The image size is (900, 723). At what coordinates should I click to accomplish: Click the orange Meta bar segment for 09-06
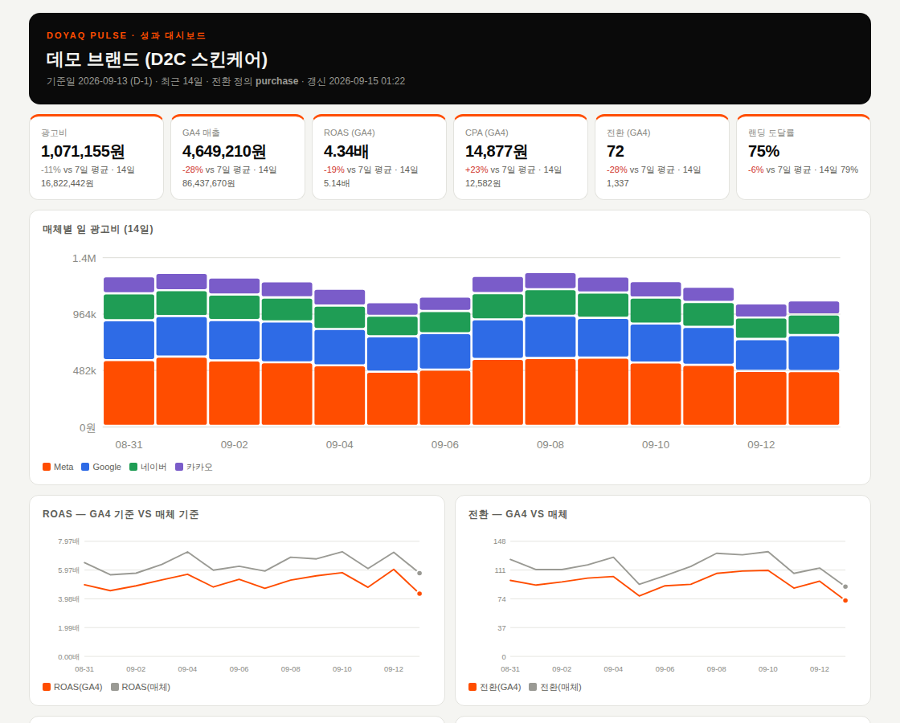click(x=445, y=398)
